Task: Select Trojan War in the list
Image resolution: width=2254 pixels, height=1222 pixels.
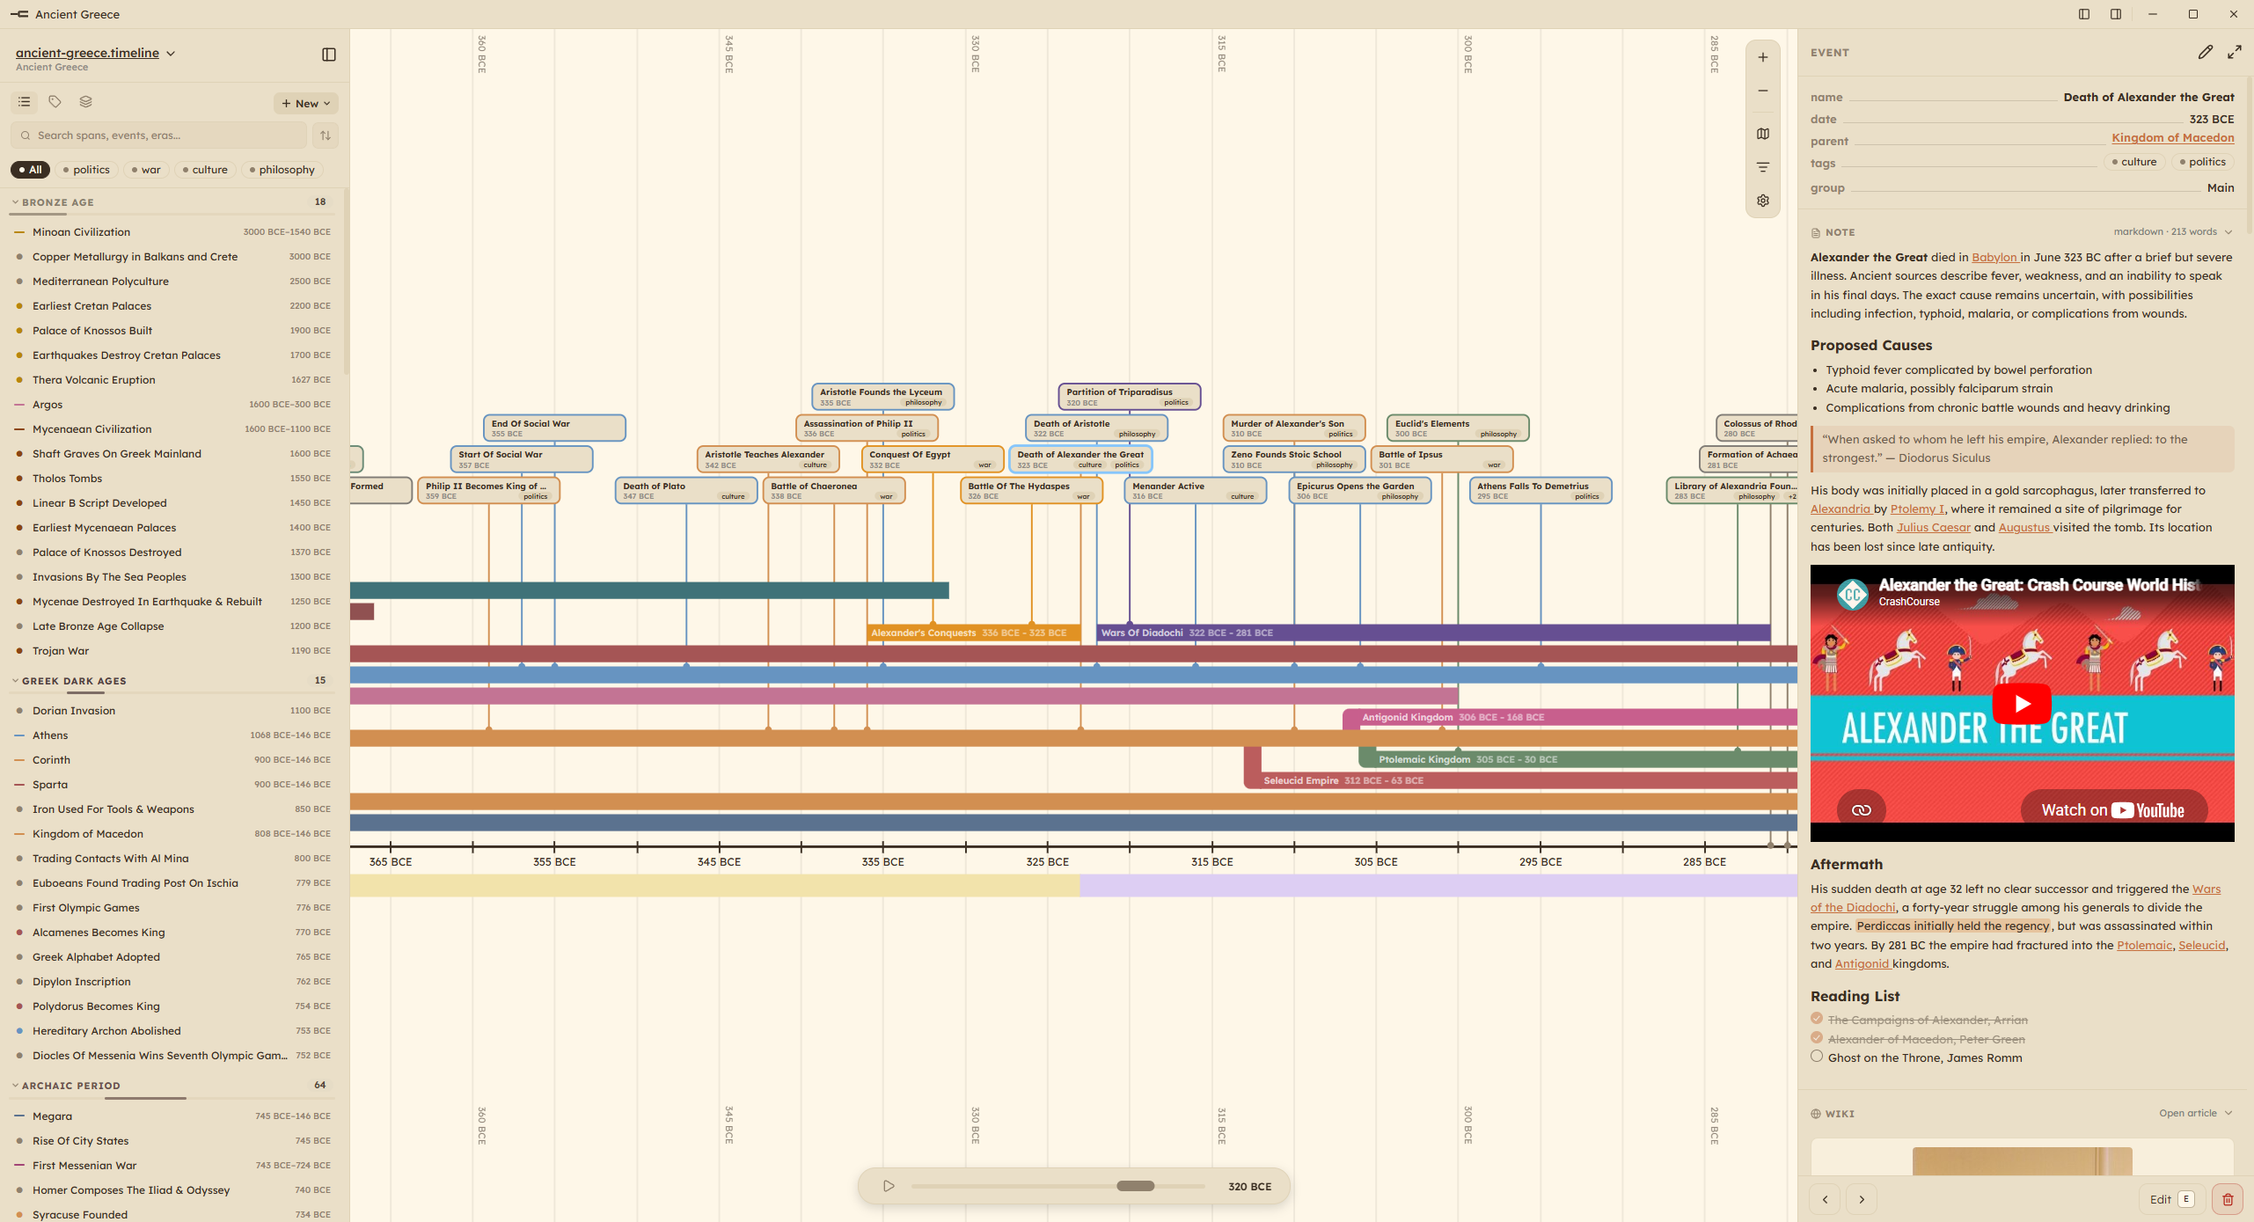Action: tap(172, 651)
